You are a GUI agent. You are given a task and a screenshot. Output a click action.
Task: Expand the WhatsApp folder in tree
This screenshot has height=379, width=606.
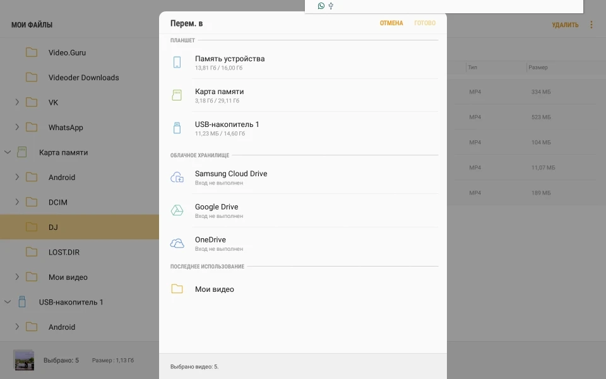point(17,127)
